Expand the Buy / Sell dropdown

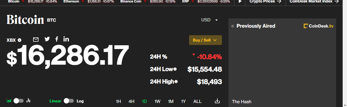(x=205, y=40)
